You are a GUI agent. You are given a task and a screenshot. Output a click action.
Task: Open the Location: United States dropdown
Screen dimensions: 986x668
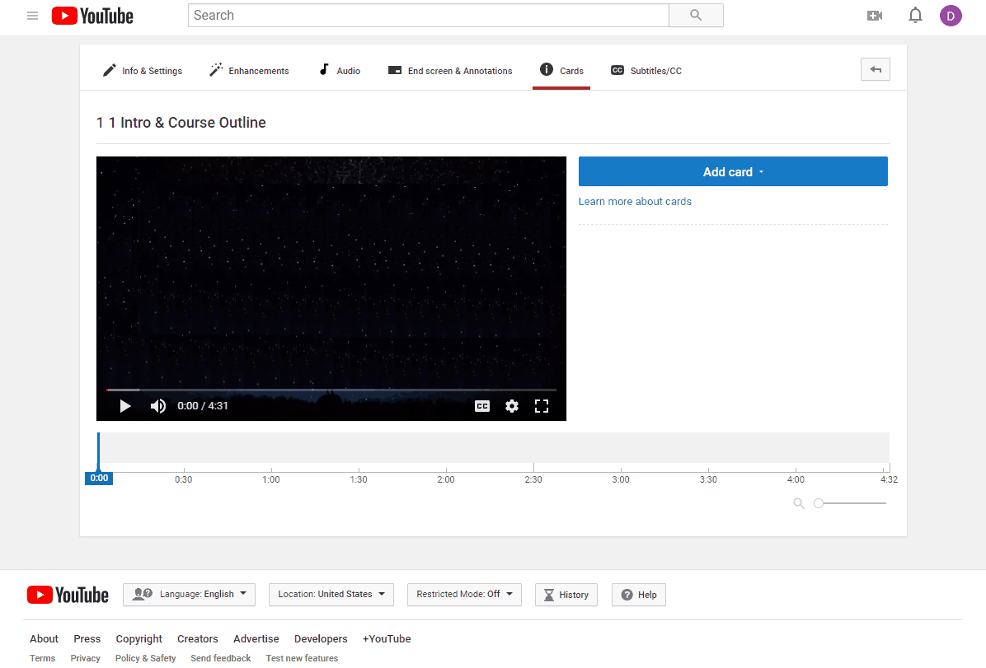[331, 595]
